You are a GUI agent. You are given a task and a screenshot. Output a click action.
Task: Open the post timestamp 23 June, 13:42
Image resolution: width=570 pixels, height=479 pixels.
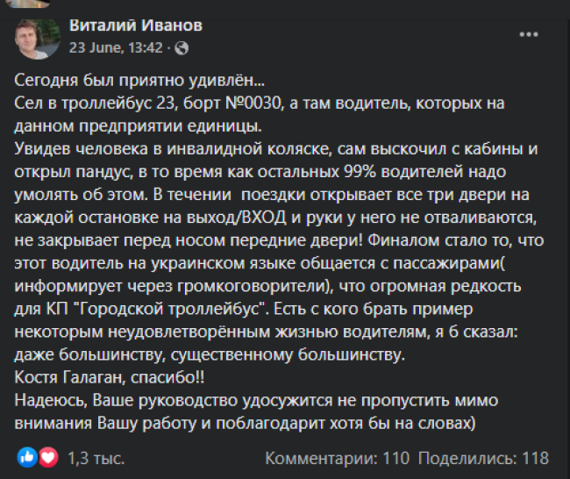click(x=116, y=47)
